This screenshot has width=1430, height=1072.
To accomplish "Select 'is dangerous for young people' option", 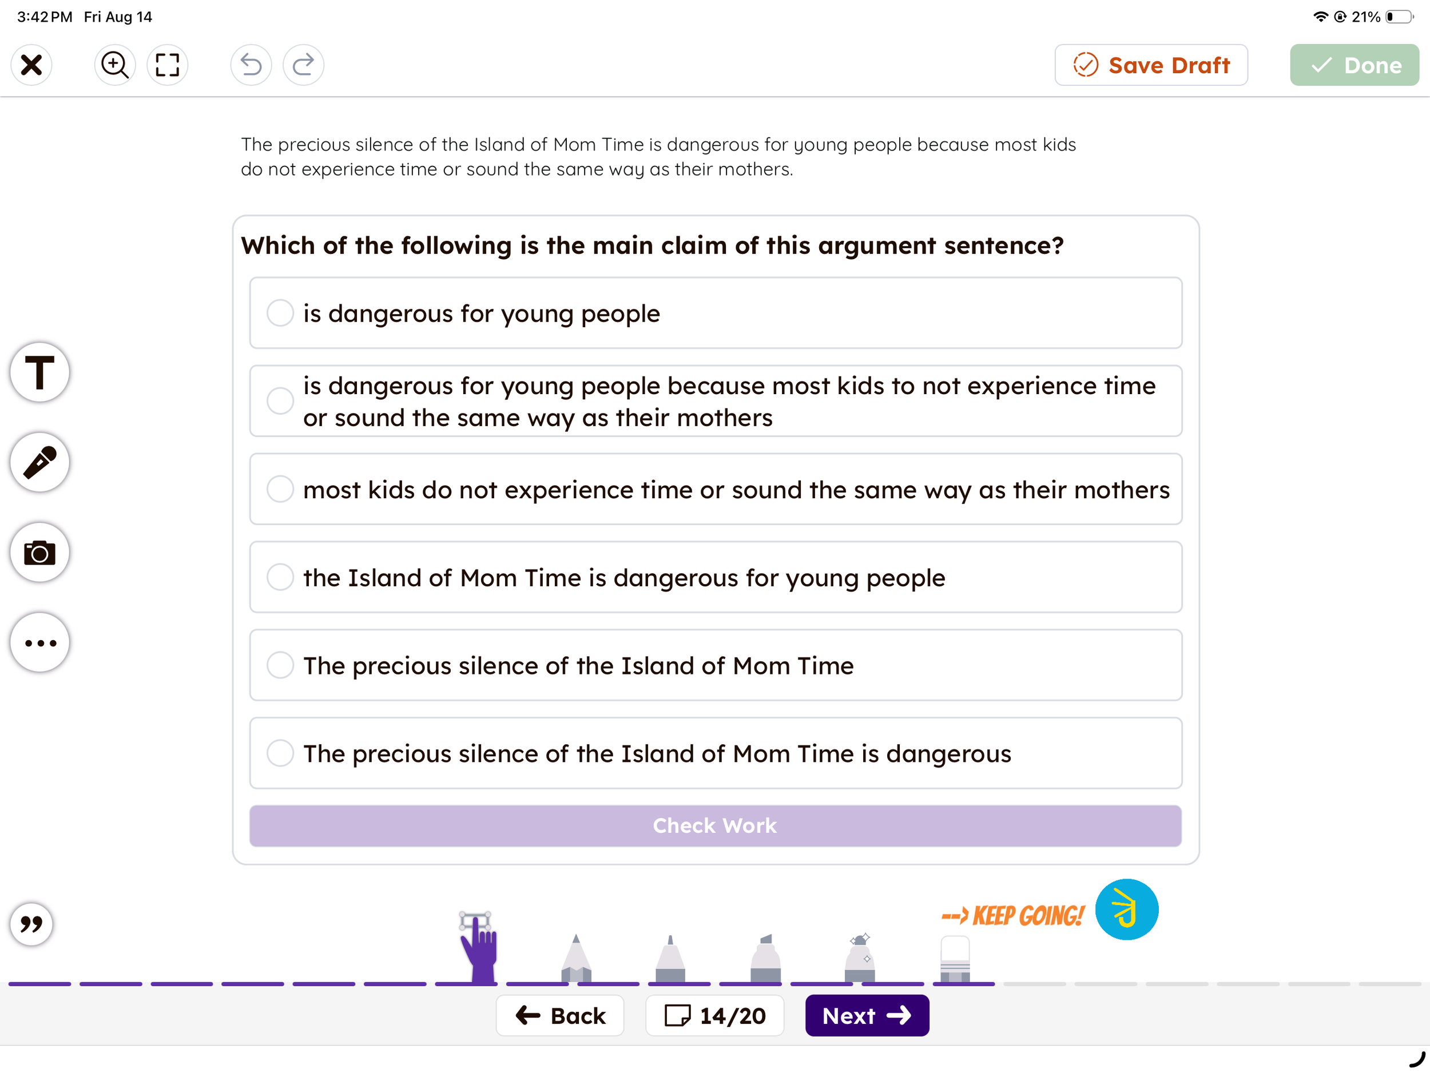I will (716, 313).
